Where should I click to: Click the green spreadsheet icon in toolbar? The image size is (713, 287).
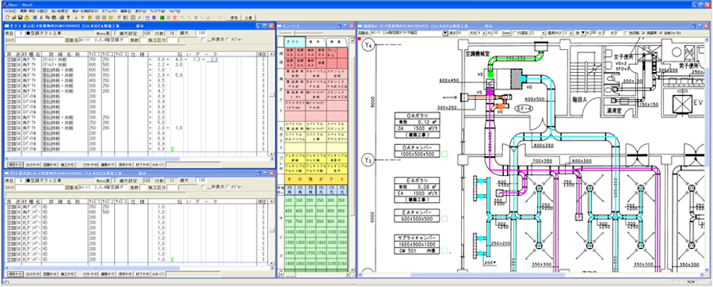pyautogui.click(x=162, y=17)
